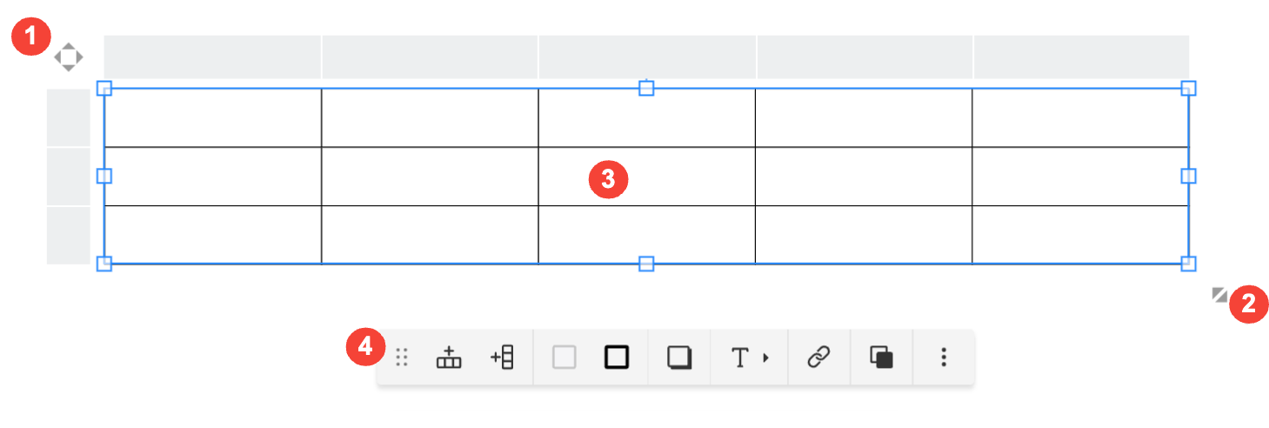Click the add column icon in toolbar

point(502,358)
